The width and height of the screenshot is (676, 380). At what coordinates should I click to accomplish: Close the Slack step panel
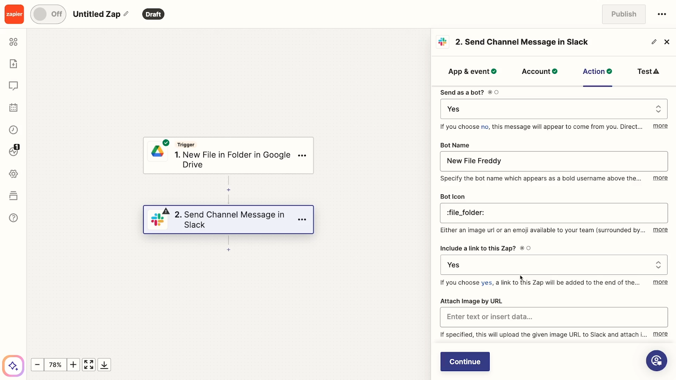[x=667, y=42]
